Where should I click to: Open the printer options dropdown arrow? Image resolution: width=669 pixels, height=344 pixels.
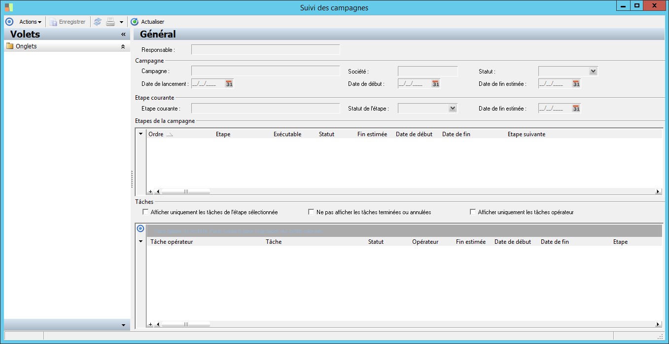click(121, 22)
